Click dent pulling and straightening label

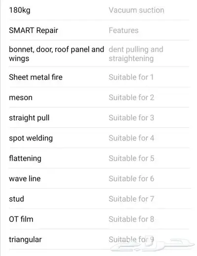pyautogui.click(x=136, y=54)
